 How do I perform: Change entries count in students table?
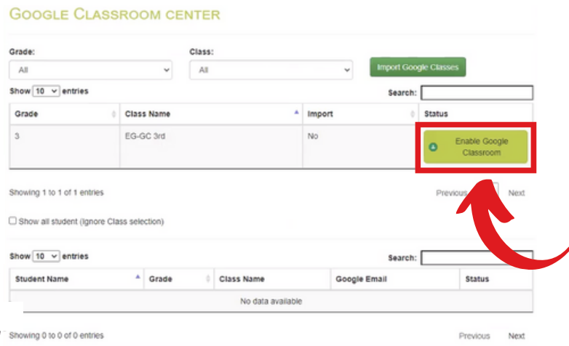(x=46, y=256)
